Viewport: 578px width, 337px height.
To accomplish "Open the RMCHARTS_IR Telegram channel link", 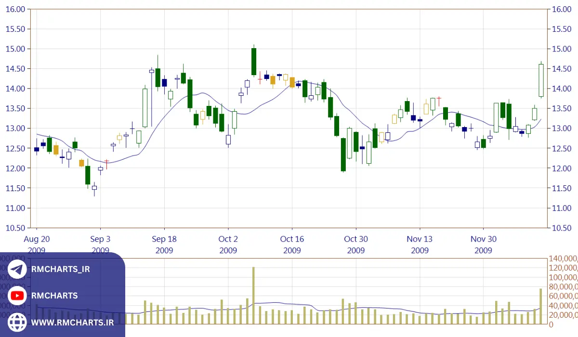I will 59,270.
